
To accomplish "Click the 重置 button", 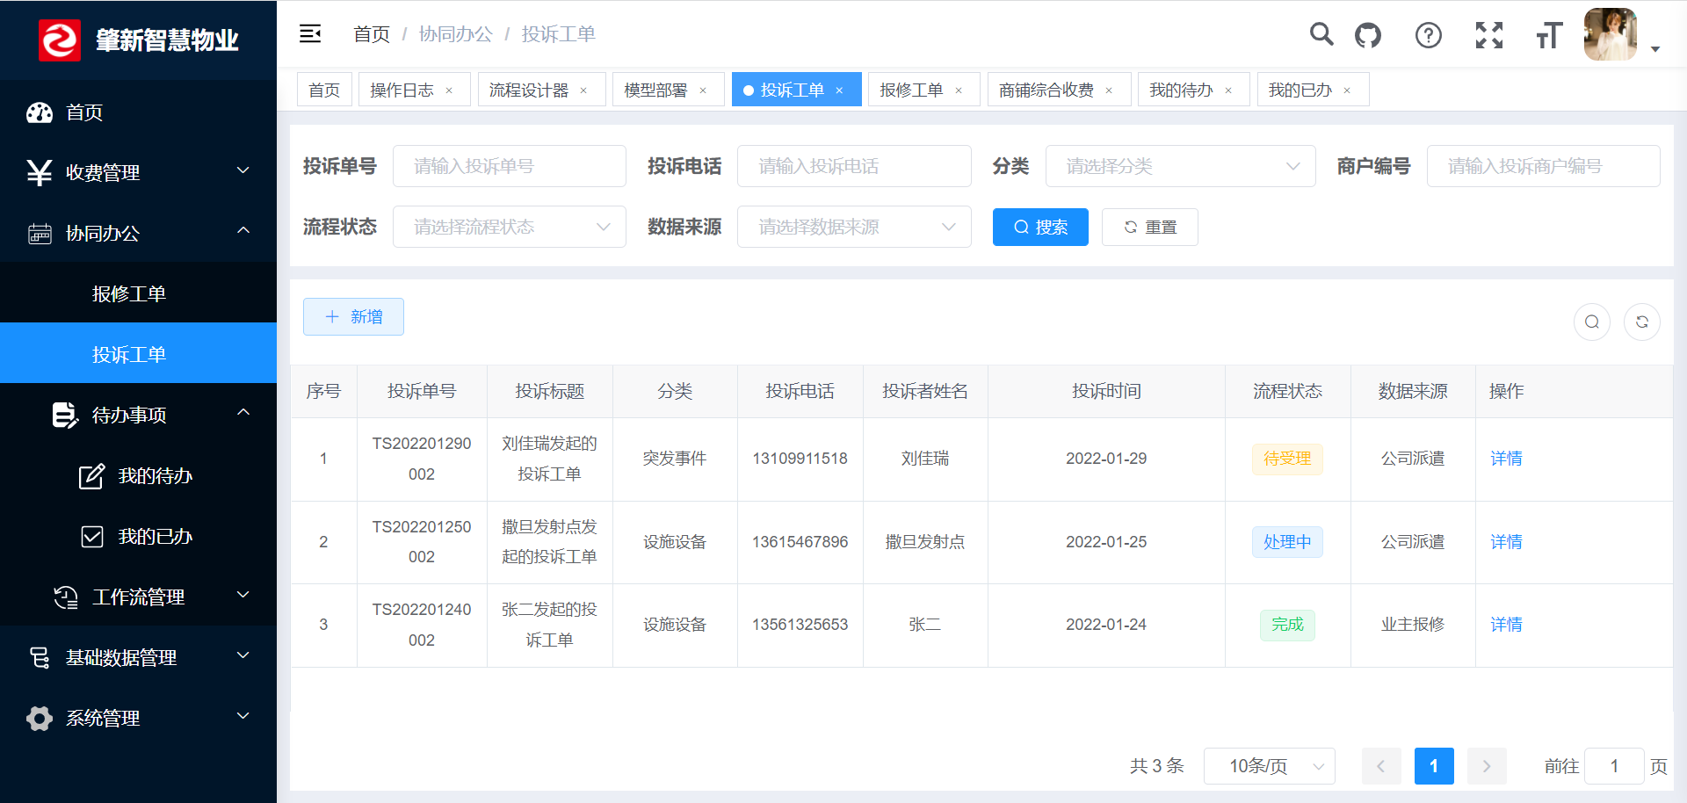I will coord(1149,227).
